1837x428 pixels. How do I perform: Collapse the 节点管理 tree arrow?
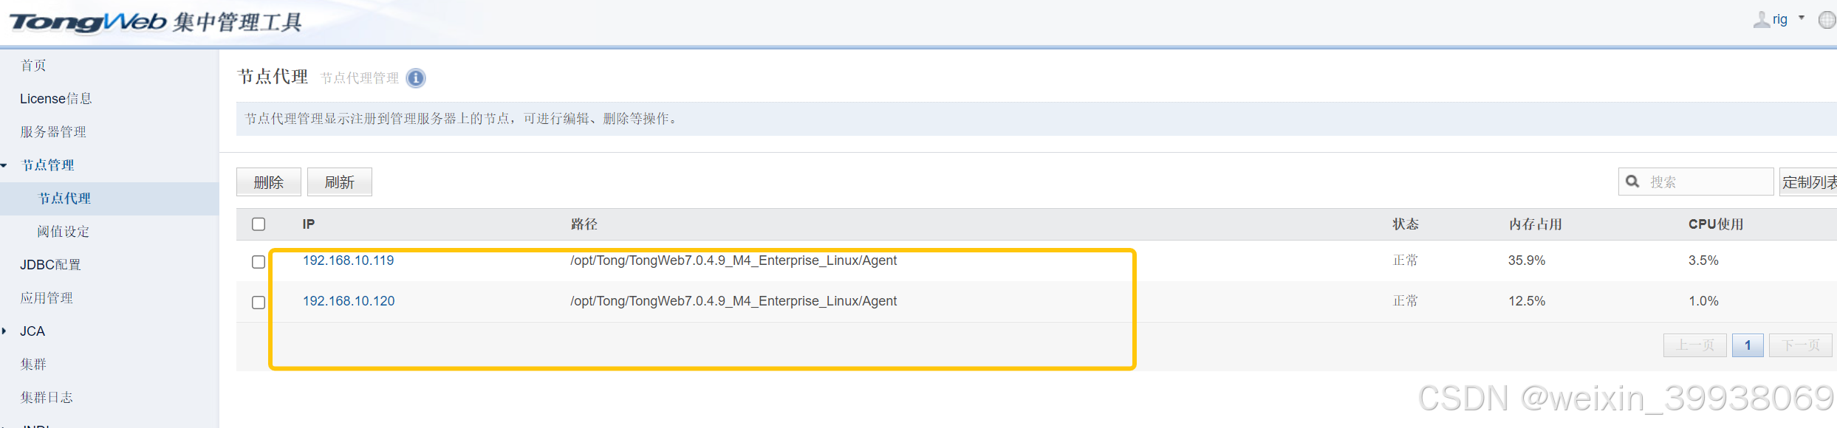(4, 165)
